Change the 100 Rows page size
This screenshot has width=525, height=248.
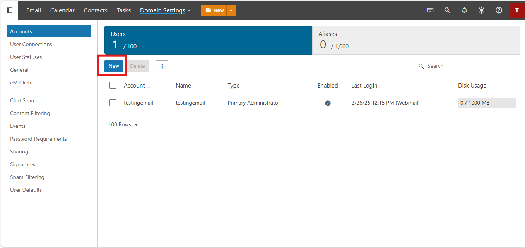pos(123,125)
